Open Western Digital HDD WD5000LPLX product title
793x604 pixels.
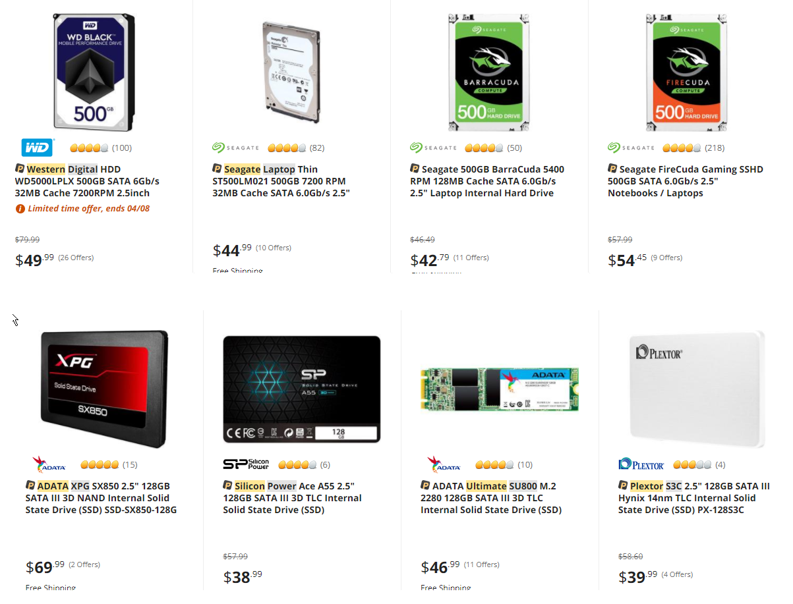[87, 181]
